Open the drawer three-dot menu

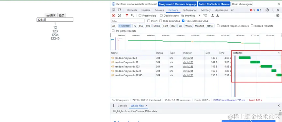click(113, 106)
